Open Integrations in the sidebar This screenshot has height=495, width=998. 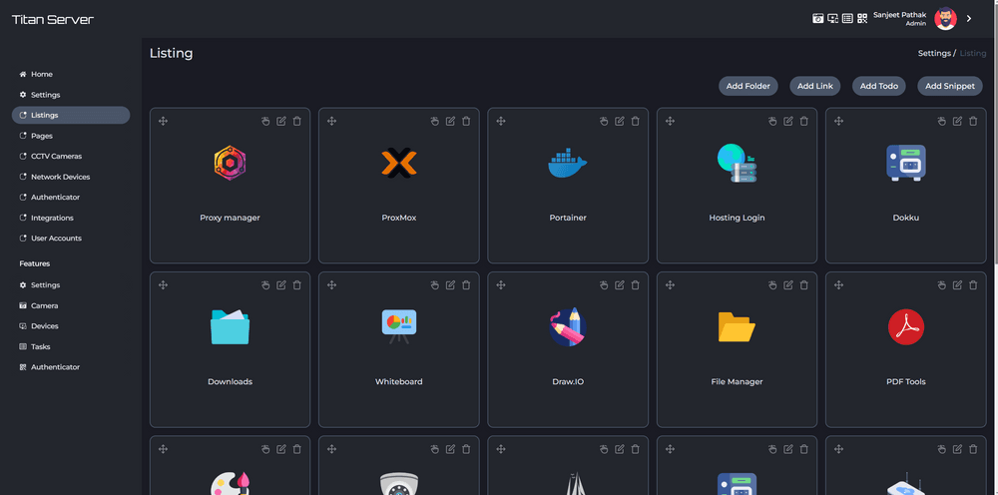point(52,218)
